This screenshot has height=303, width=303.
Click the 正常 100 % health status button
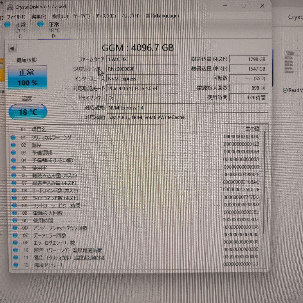tap(27, 77)
